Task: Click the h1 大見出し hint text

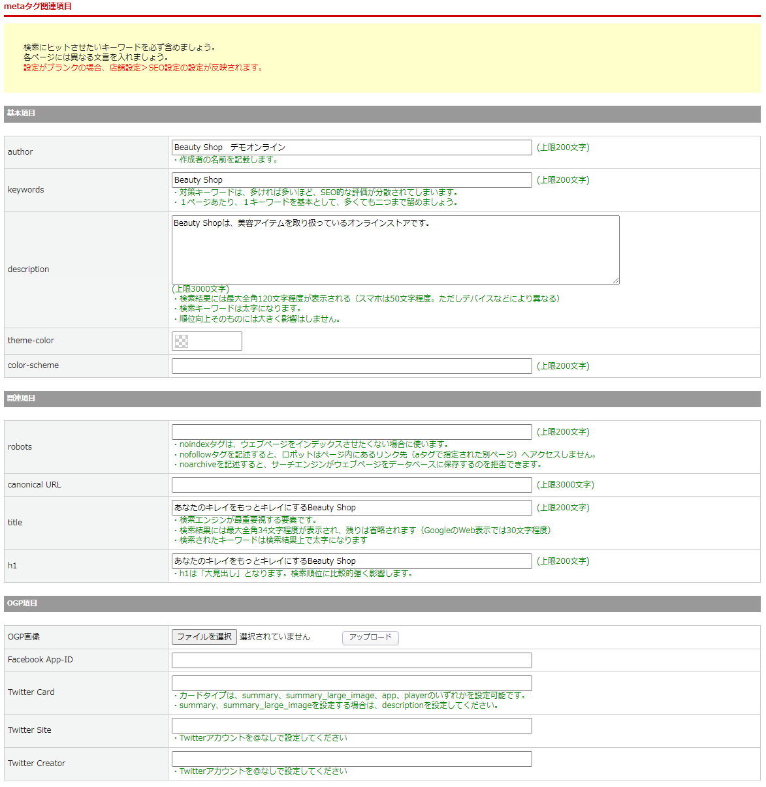Action: tap(293, 574)
